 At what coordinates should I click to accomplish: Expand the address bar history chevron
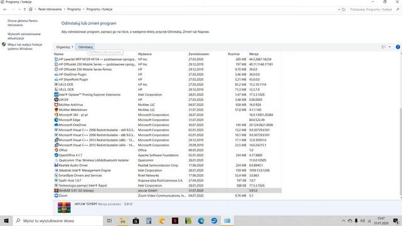pyautogui.click(x=339, y=9)
